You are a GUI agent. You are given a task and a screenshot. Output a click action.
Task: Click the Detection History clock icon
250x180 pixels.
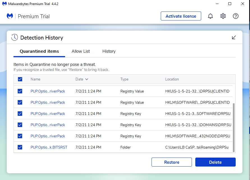(x=15, y=38)
